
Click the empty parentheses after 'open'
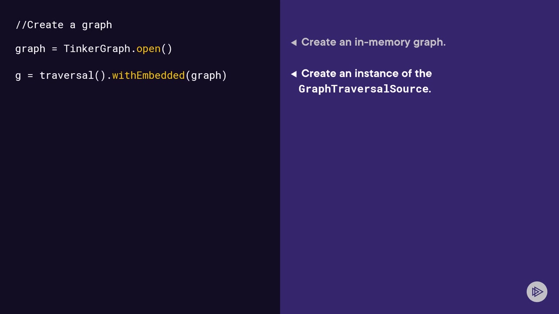coord(167,49)
